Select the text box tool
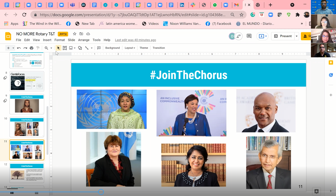This screenshot has width=336, height=196. 65,48
